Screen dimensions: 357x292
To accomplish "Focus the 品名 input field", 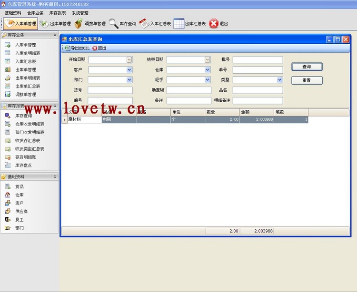I will point(258,90).
